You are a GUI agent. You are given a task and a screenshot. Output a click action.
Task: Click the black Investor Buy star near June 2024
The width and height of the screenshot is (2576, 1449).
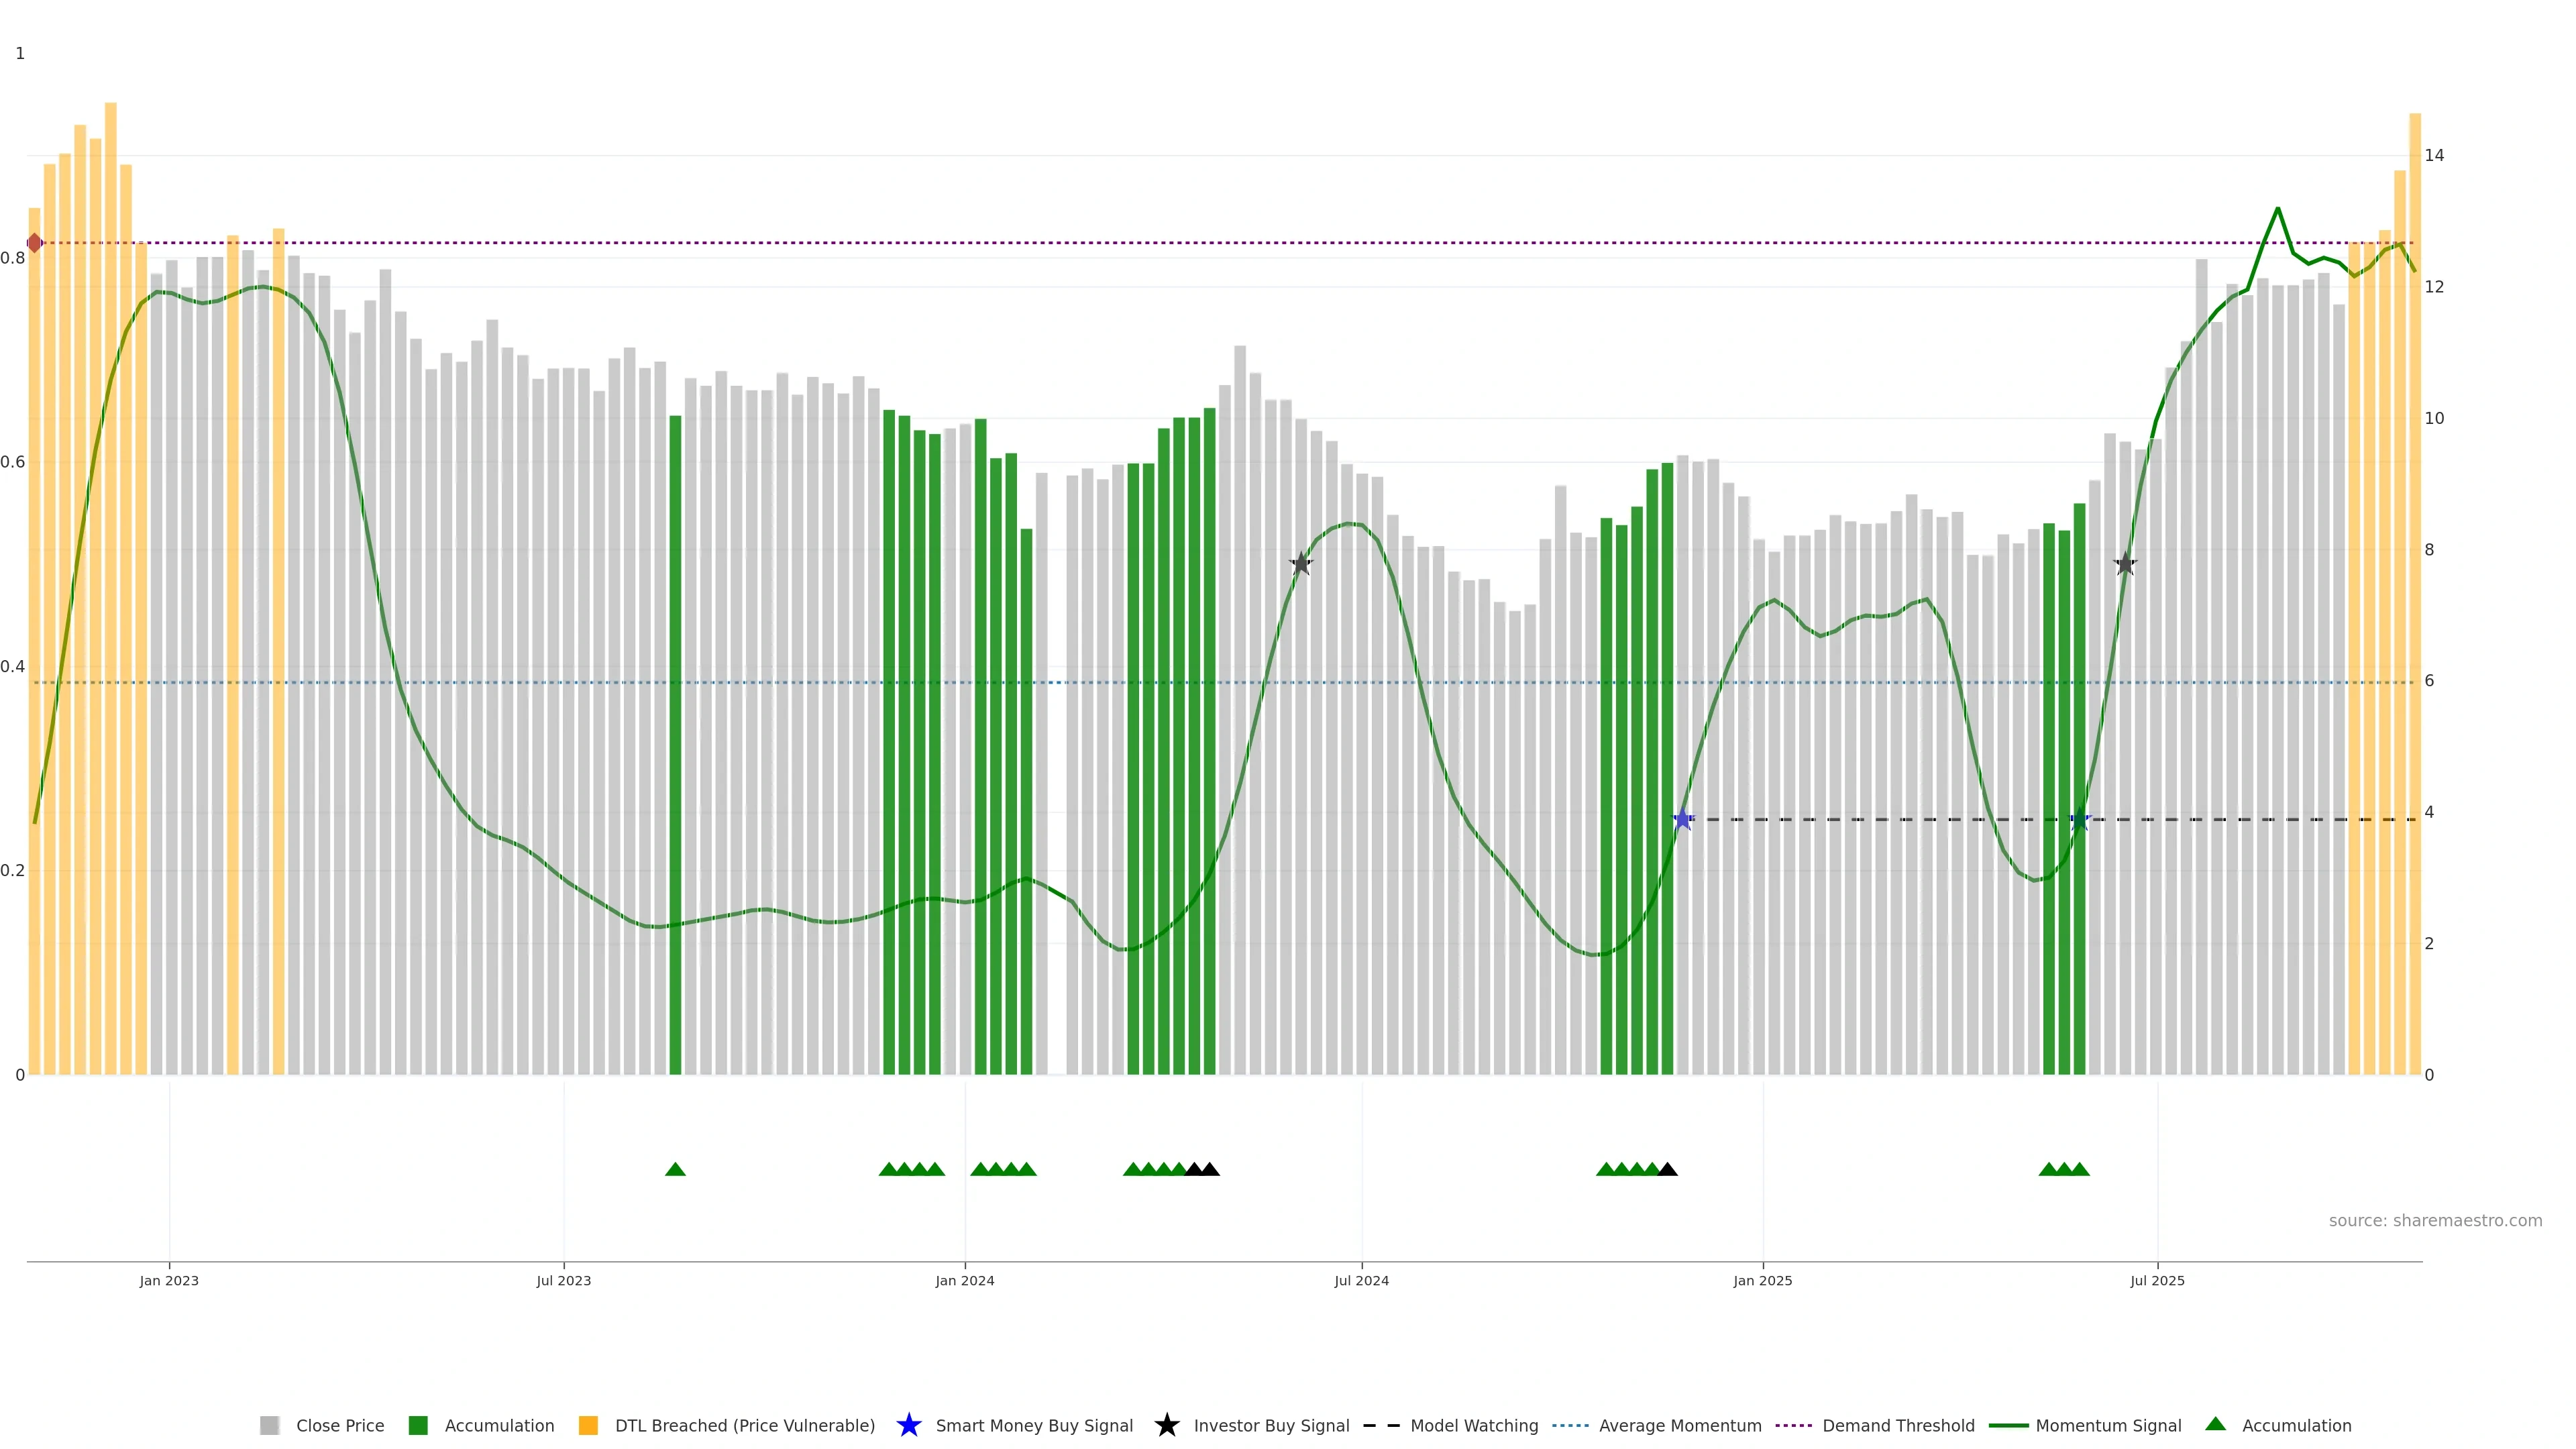coord(1300,564)
